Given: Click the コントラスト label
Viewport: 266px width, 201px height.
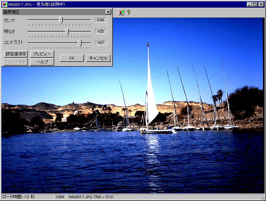Looking at the screenshot, I should [x=13, y=42].
